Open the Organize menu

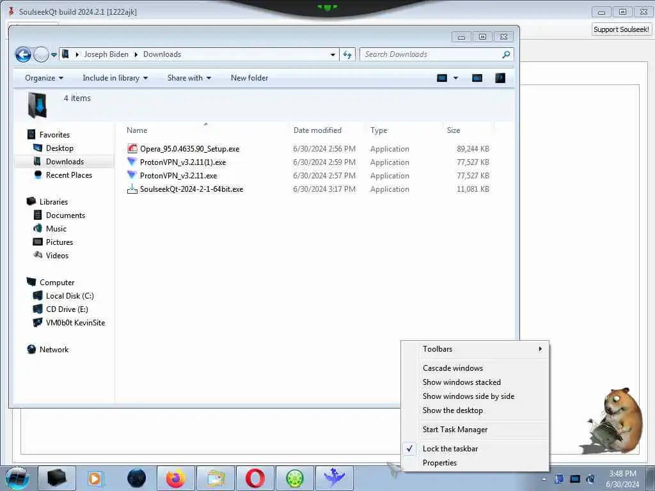tap(44, 78)
